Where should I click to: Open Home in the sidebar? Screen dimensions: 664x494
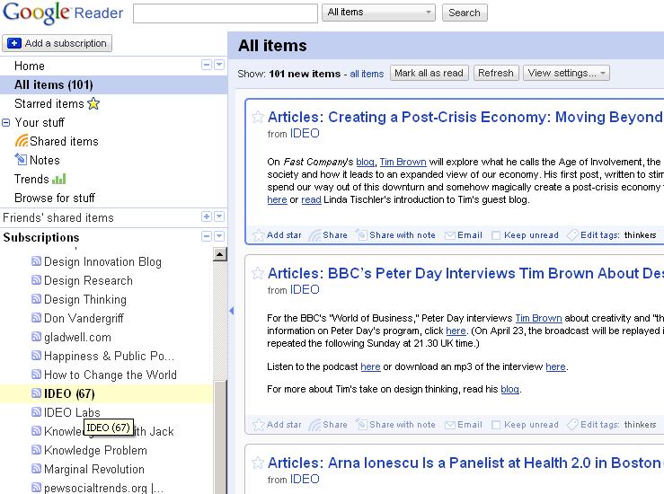coord(30,66)
